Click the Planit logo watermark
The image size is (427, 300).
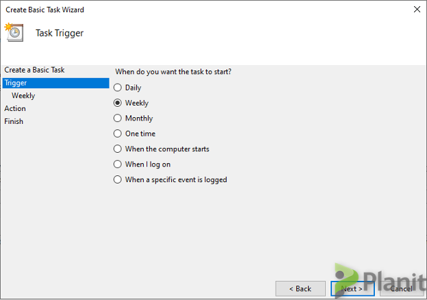coord(380,280)
